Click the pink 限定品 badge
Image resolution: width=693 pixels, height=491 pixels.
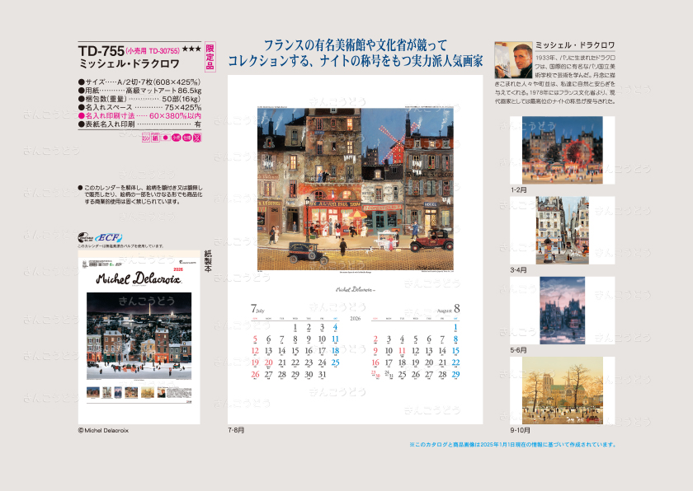coord(210,57)
